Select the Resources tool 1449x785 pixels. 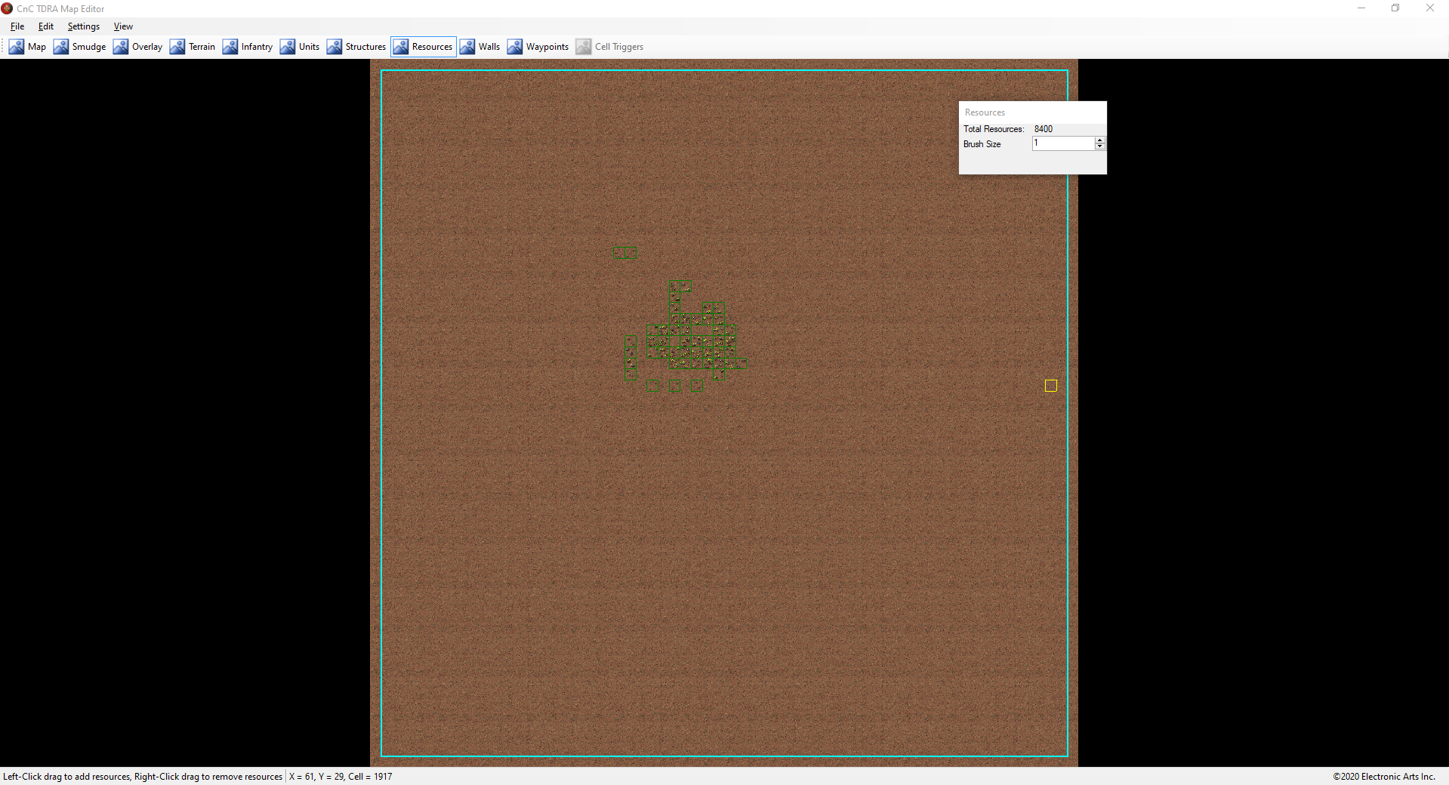tap(424, 47)
